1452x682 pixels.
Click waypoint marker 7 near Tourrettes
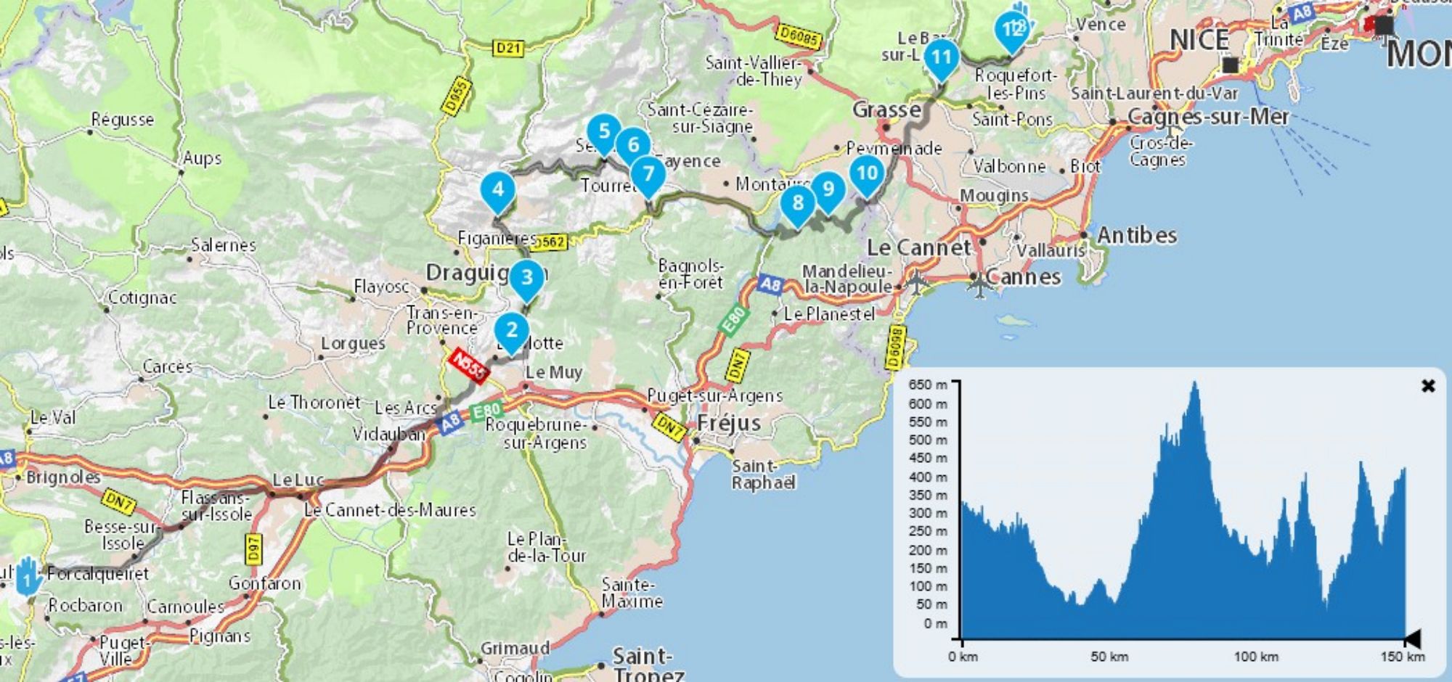point(648,174)
